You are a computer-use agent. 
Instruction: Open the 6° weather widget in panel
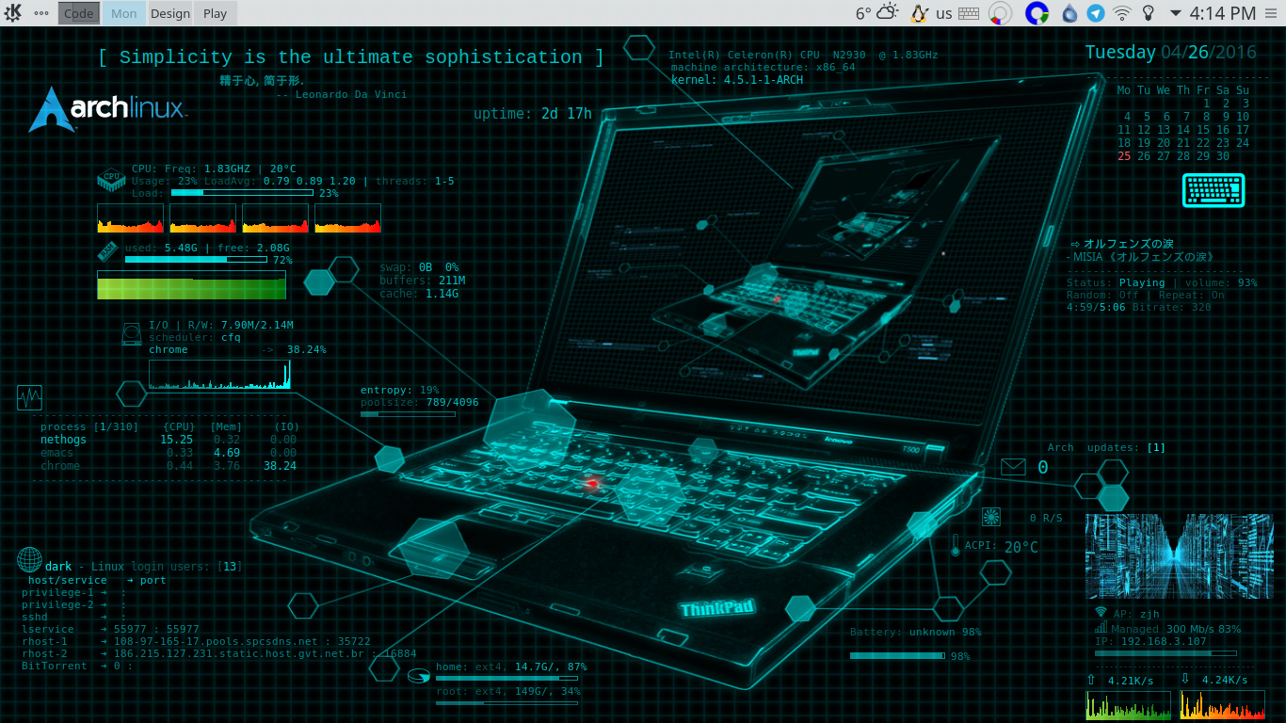pos(876,13)
